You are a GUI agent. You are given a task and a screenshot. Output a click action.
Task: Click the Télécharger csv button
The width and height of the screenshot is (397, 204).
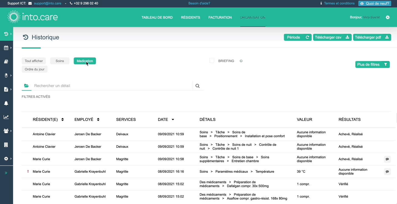click(332, 37)
